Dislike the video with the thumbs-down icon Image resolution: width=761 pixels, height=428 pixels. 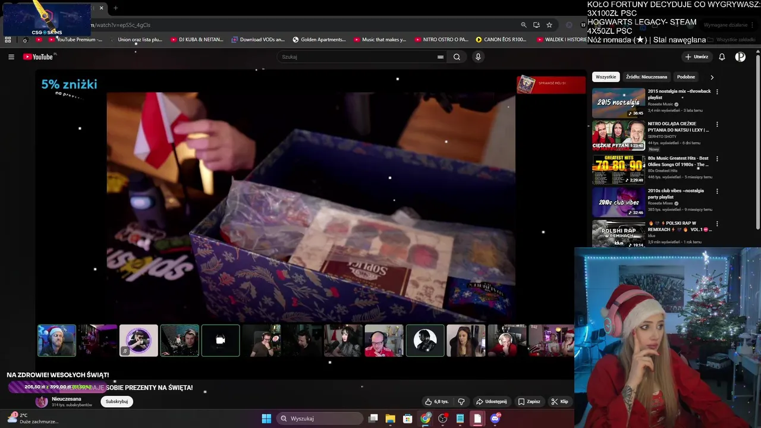(461, 402)
